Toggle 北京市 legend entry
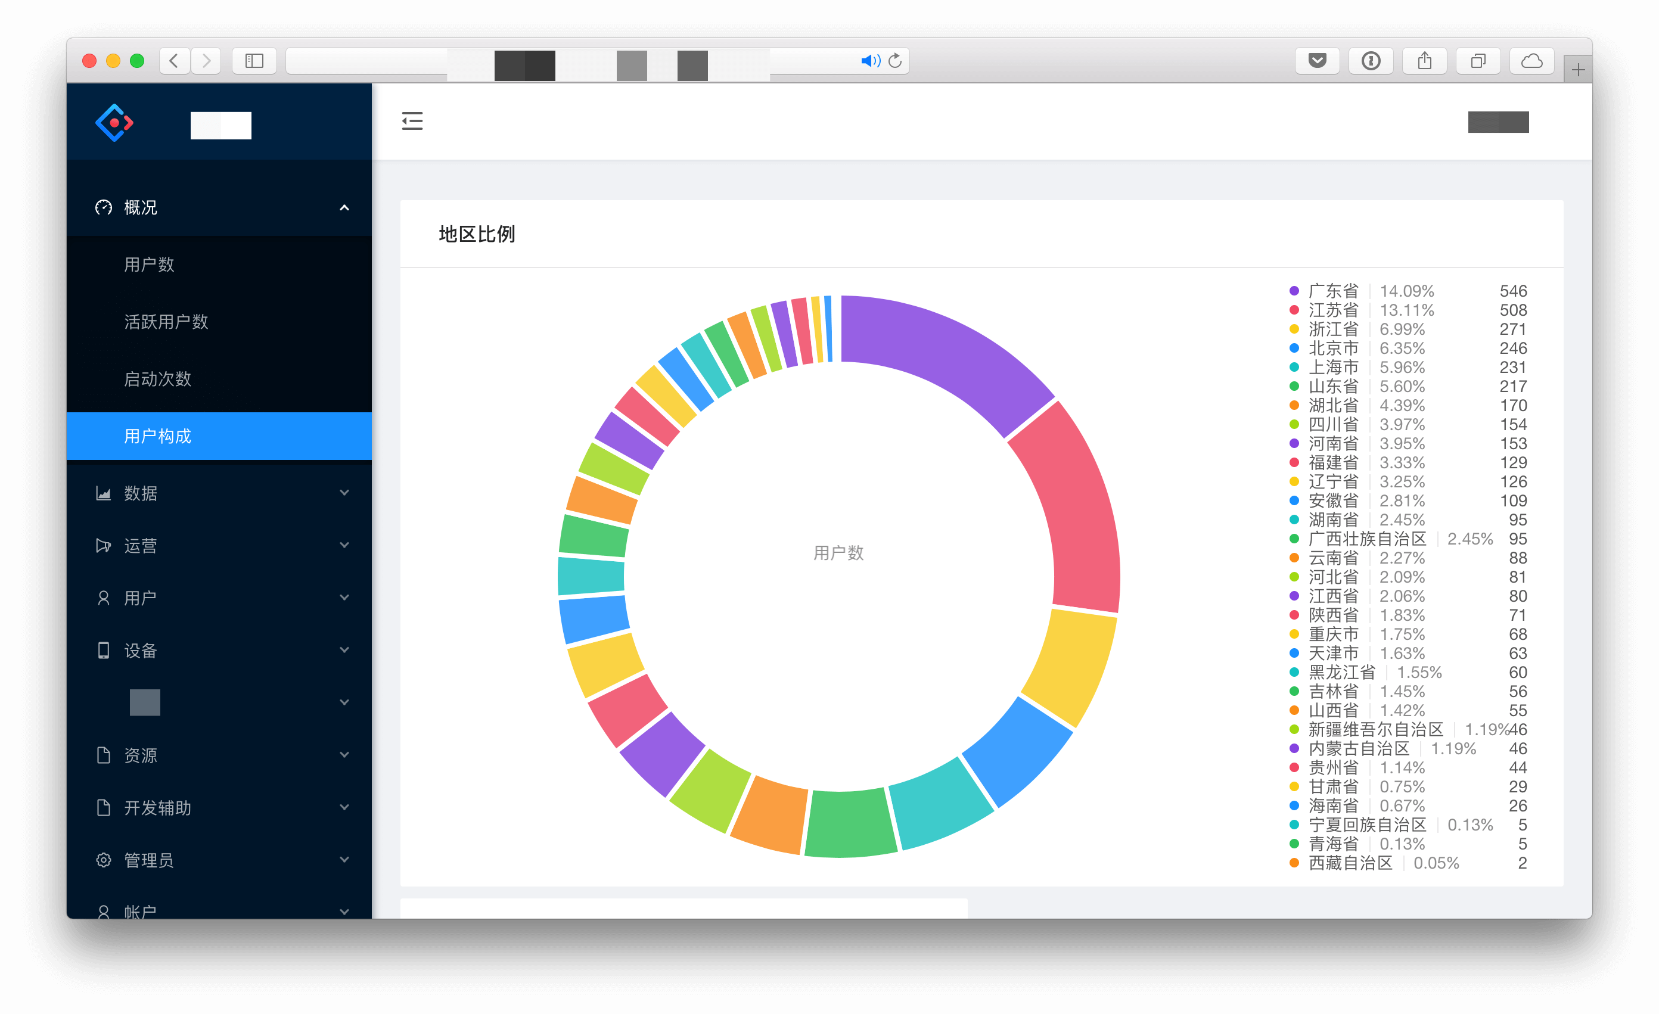Screen dimensions: 1659x1014 [1408, 348]
